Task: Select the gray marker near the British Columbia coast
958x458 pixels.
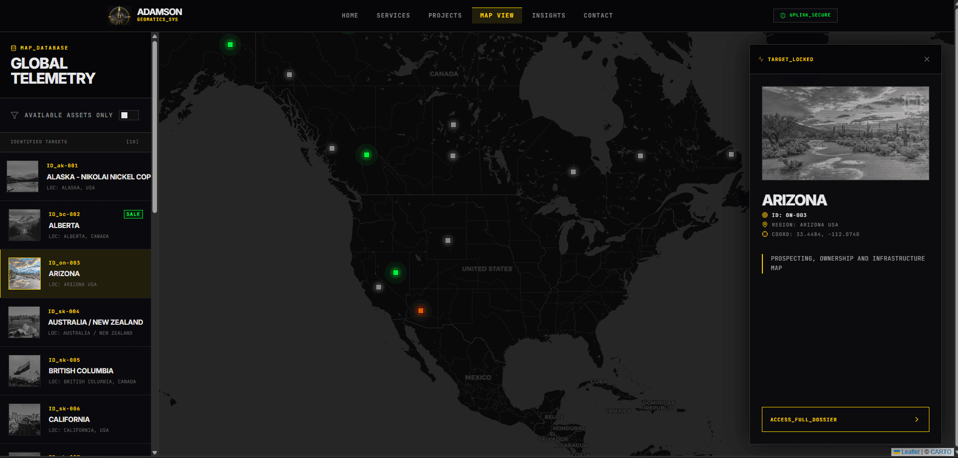Action: click(x=332, y=148)
